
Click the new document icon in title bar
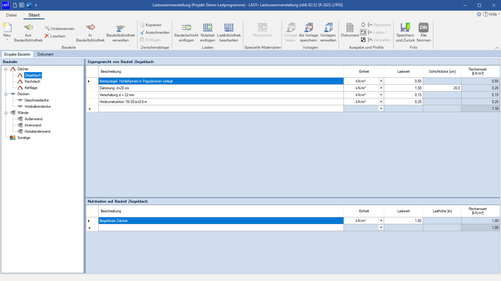tap(15, 5)
